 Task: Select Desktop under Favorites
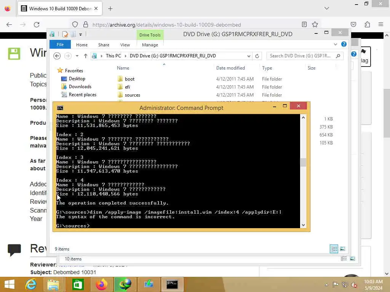tap(77, 79)
